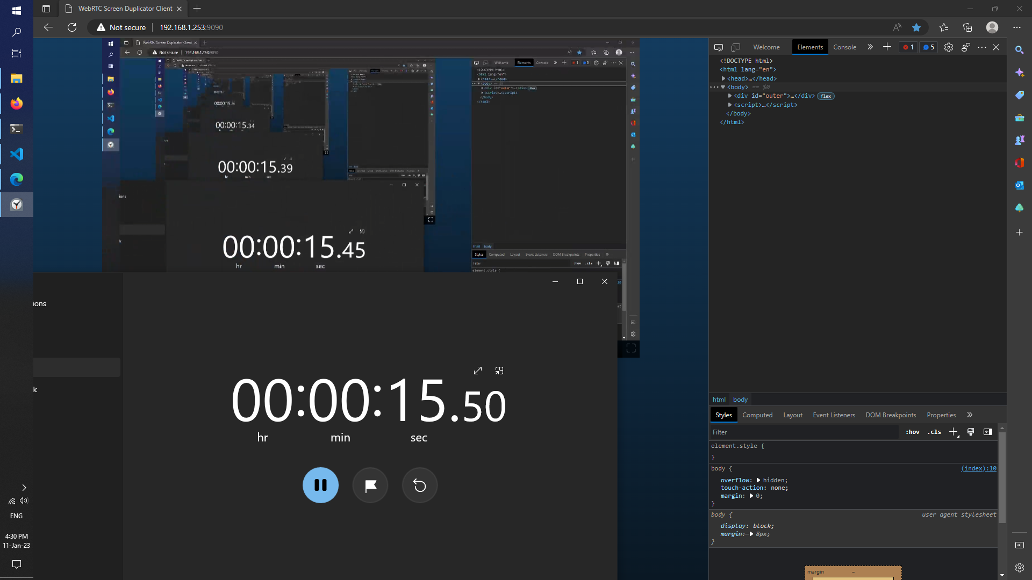Toggle the .cls class editor
Screen dimensions: 1032x580
[x=934, y=432]
